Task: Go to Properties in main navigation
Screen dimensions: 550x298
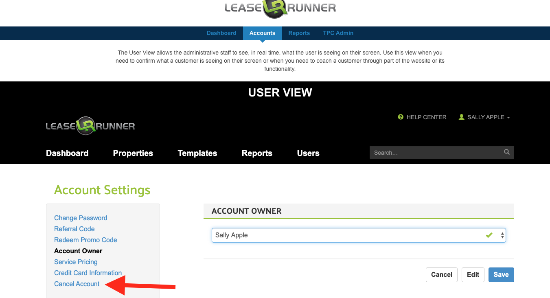Action: [133, 153]
